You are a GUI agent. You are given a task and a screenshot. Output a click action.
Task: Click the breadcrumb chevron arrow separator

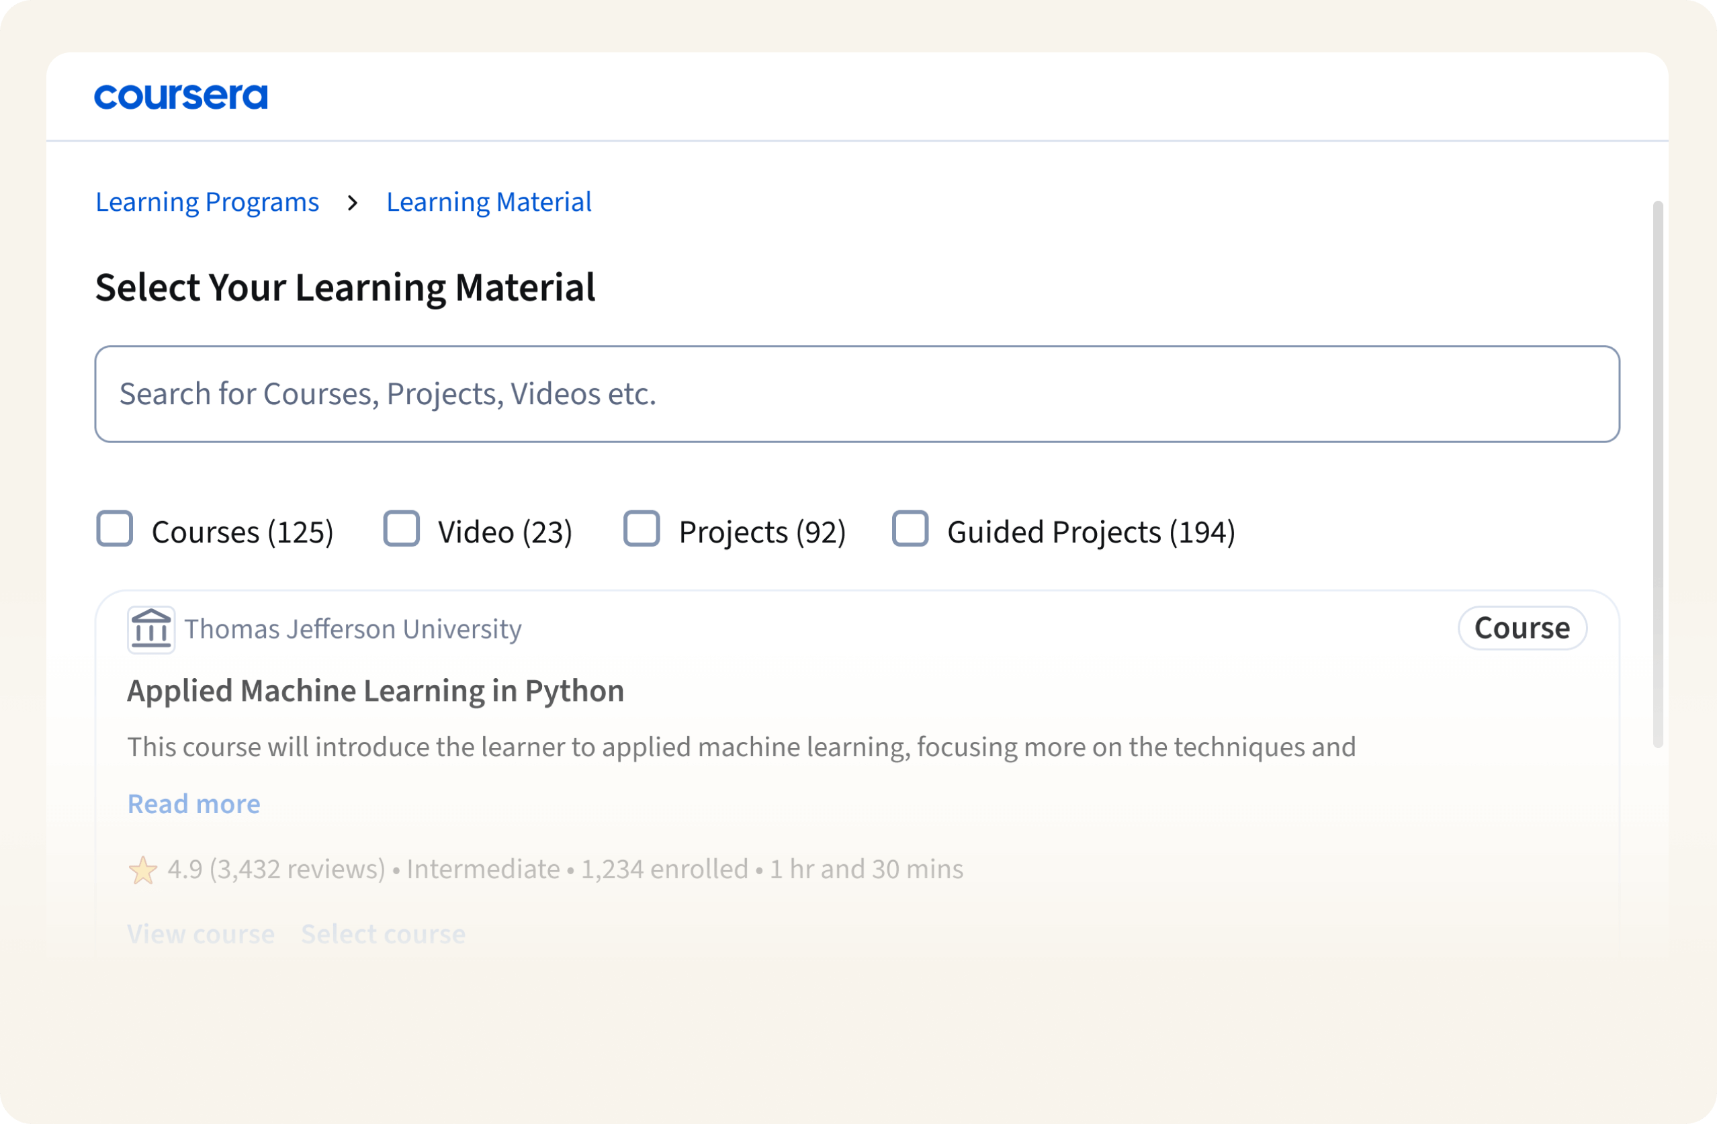(x=352, y=203)
